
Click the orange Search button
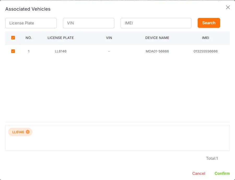tap(209, 23)
